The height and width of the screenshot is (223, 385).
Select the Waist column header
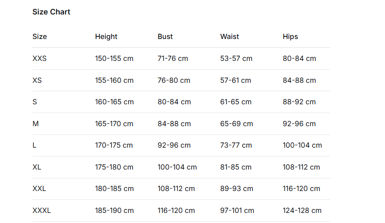coord(230,37)
